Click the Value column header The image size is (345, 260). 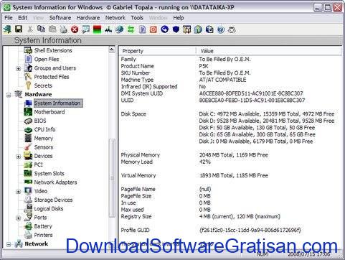pyautogui.click(x=269, y=51)
